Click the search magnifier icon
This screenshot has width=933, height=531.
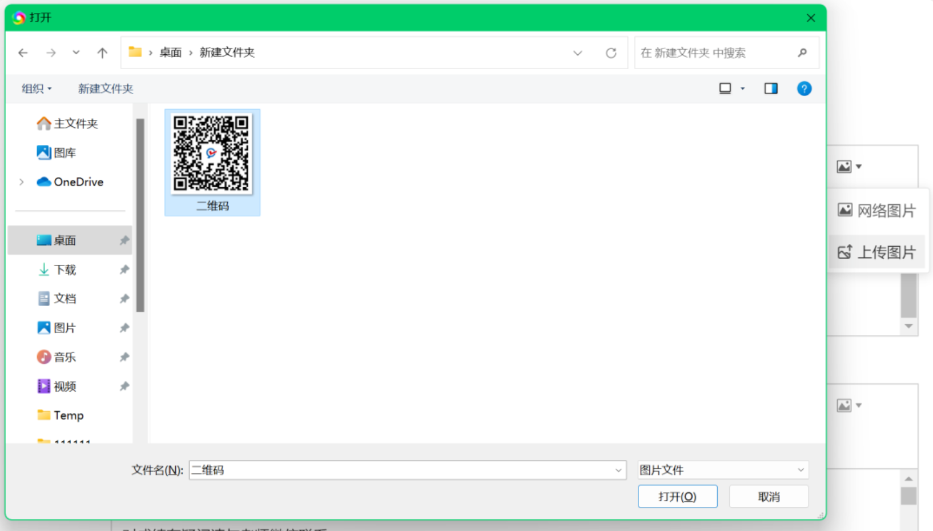802,53
